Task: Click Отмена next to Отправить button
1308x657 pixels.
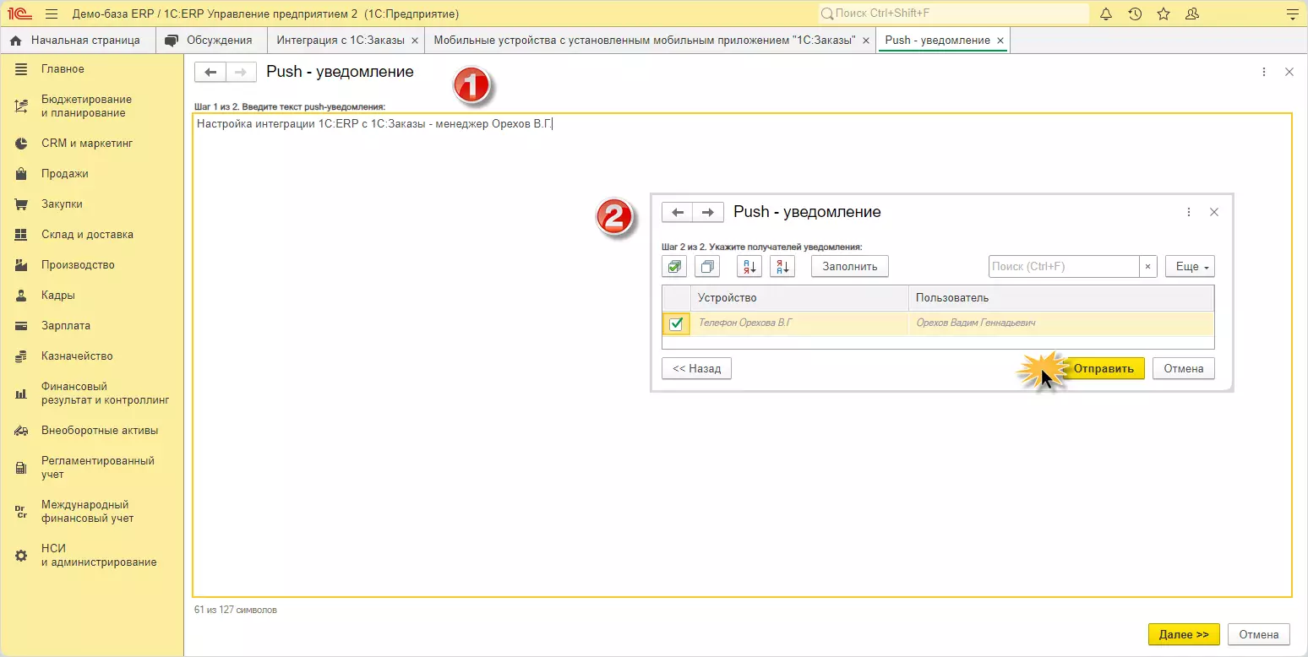Action: 1184,369
